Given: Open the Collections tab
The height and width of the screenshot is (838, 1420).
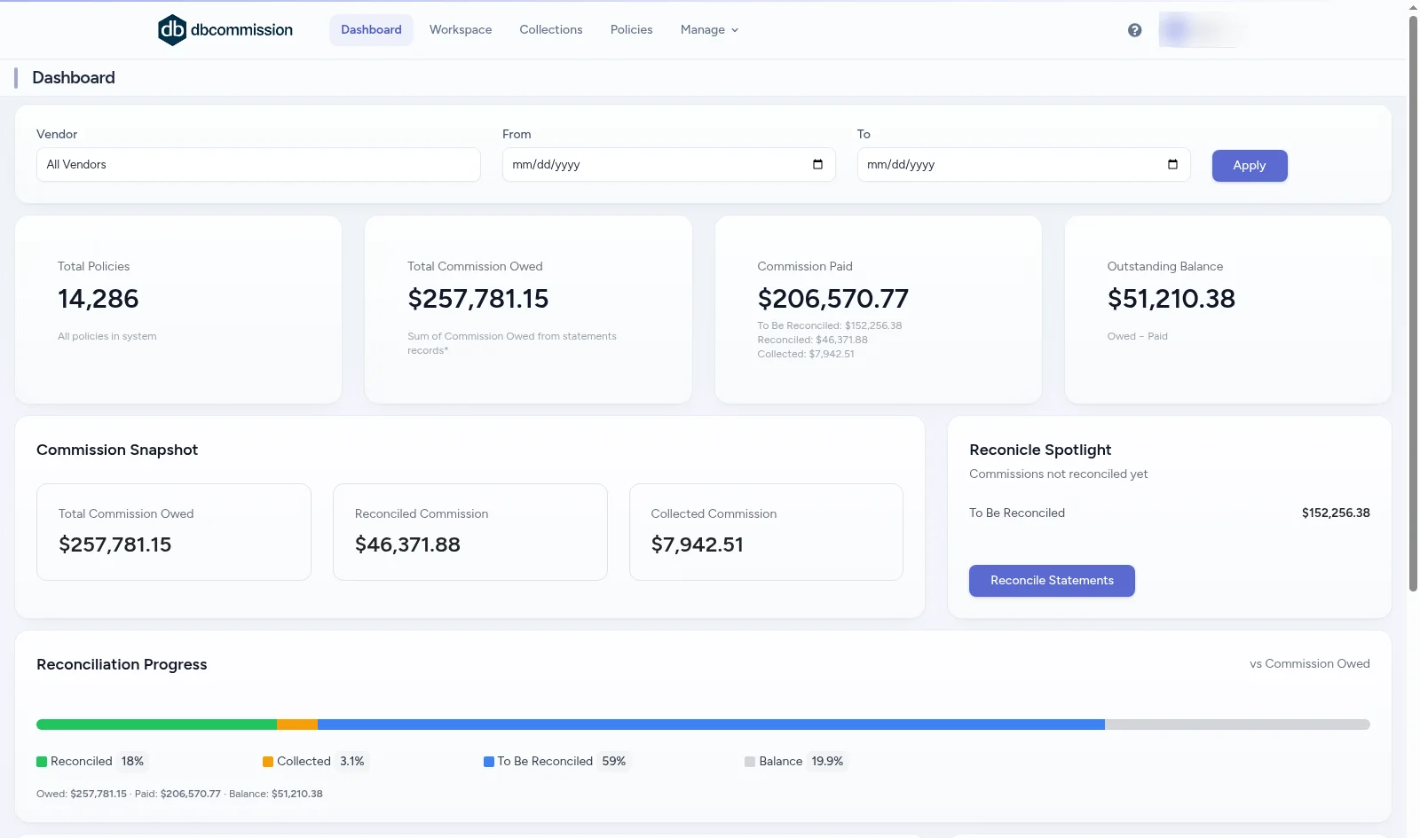Looking at the screenshot, I should tap(551, 30).
